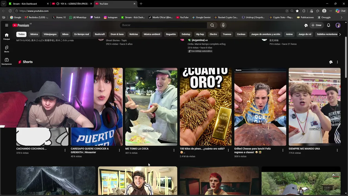The width and height of the screenshot is (348, 196).
Task: Filter by the Reguetón chip
Action: (x=171, y=34)
